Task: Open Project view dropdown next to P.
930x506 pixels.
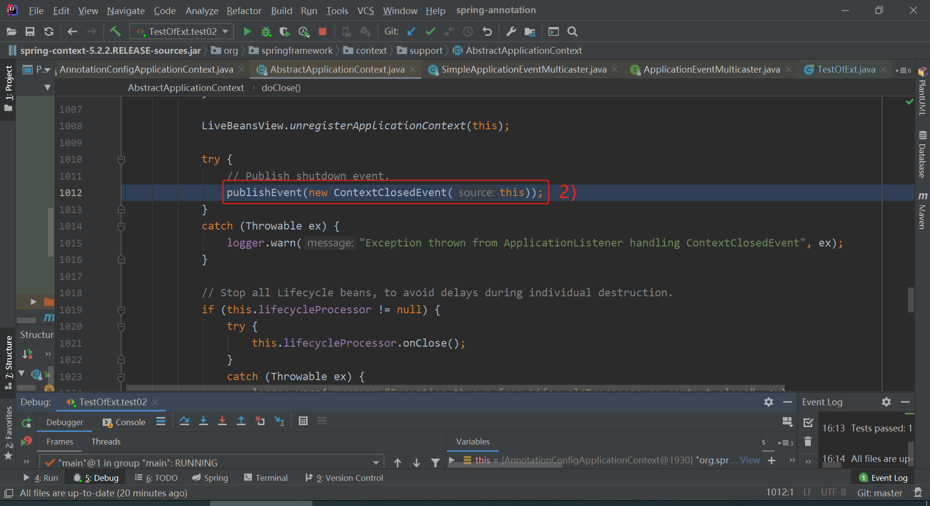Action: tap(47, 70)
